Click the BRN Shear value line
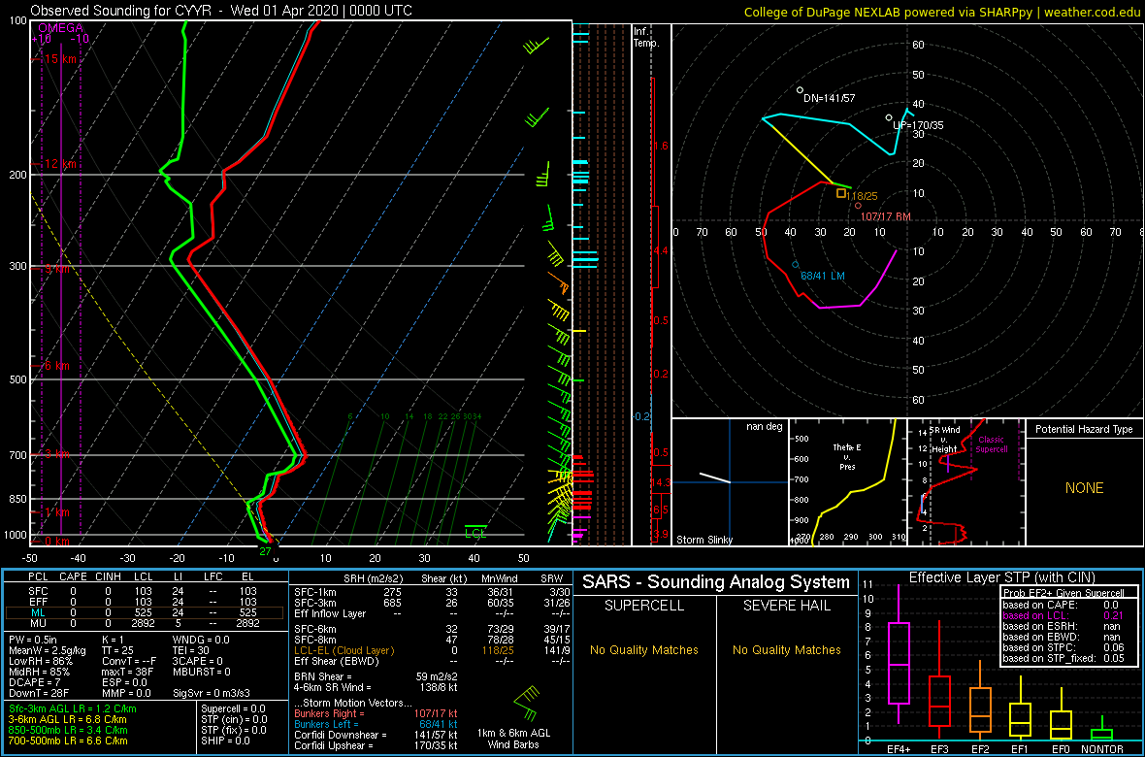The image size is (1145, 757). 375,676
